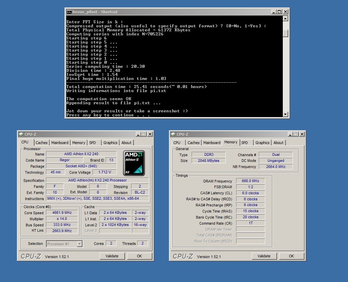
Task: Click the processor Name field AMD Athlon II X2 240
Action: [x=81, y=154]
